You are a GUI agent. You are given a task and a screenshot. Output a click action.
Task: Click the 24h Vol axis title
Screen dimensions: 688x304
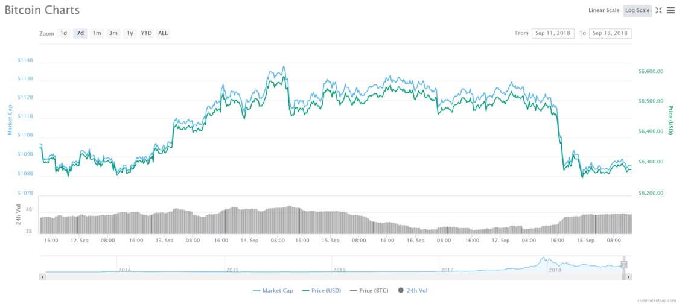(19, 215)
